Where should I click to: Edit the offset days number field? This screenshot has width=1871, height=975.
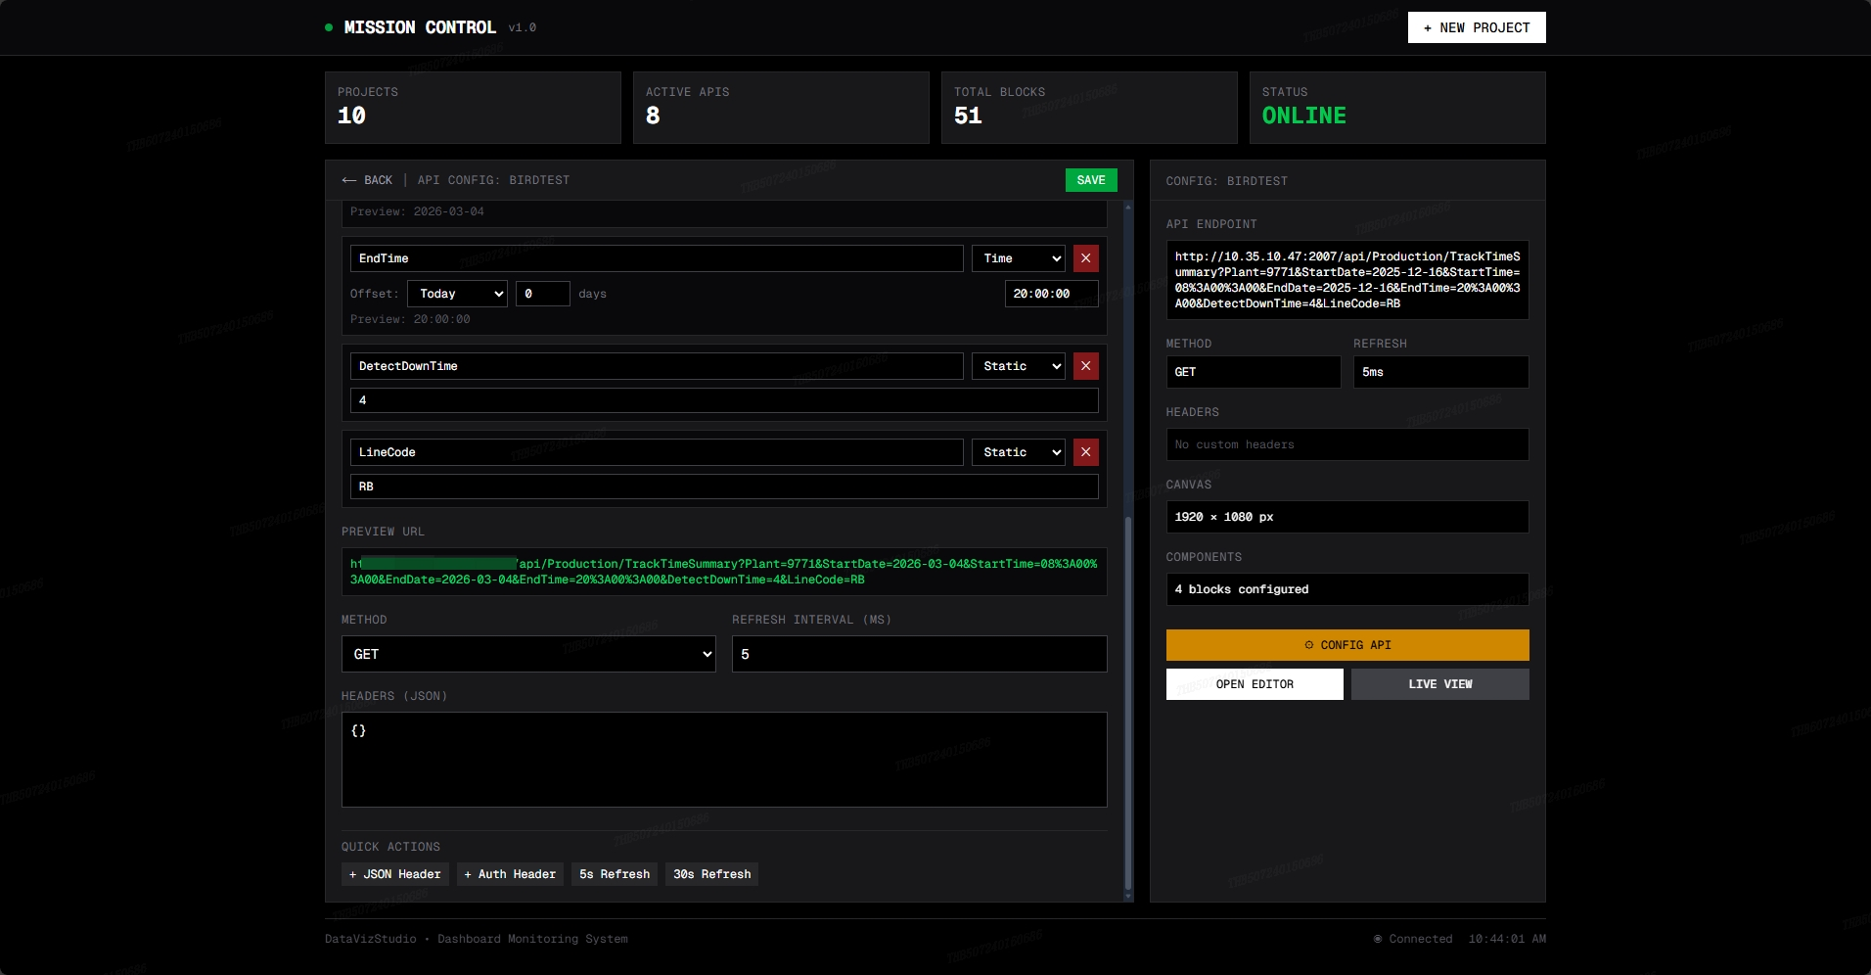click(543, 294)
